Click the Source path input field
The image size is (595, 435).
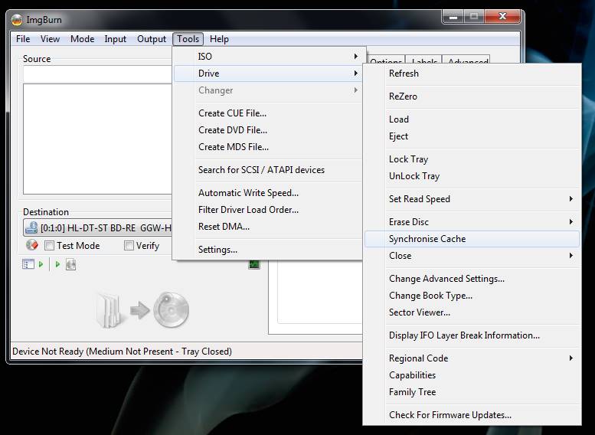point(97,74)
